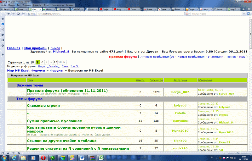The image size is (252, 161).
Task: Open the sidebar share/links panel icon
Action: click(3, 30)
